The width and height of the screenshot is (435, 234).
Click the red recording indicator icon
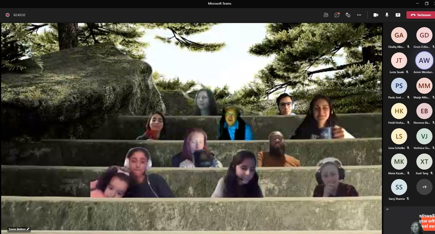[x=7, y=15]
